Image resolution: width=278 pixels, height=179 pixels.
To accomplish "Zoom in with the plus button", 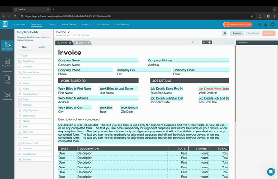I will click(x=209, y=42).
